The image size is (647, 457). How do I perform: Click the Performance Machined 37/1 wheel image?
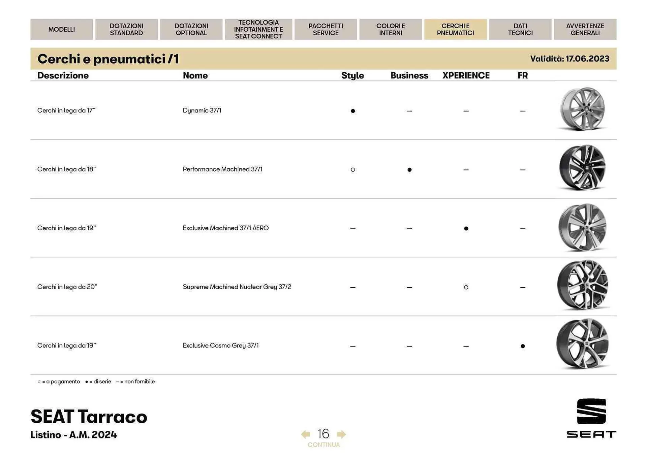point(583,168)
